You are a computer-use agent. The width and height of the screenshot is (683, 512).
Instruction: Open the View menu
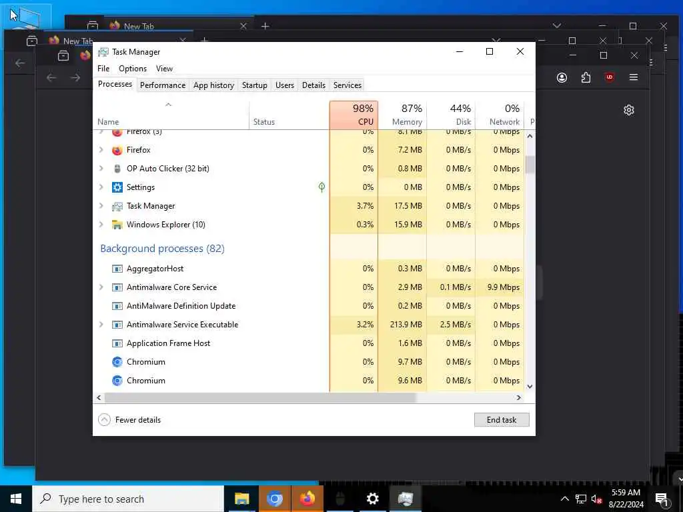[x=164, y=69]
